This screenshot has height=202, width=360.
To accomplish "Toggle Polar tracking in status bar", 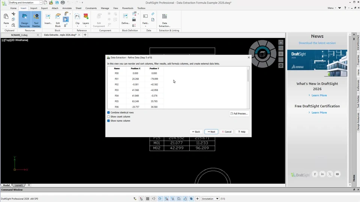I will 160,199.
